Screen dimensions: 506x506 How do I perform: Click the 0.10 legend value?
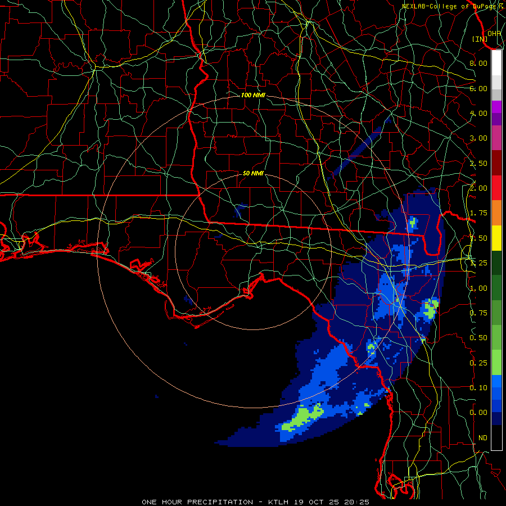pyautogui.click(x=478, y=388)
